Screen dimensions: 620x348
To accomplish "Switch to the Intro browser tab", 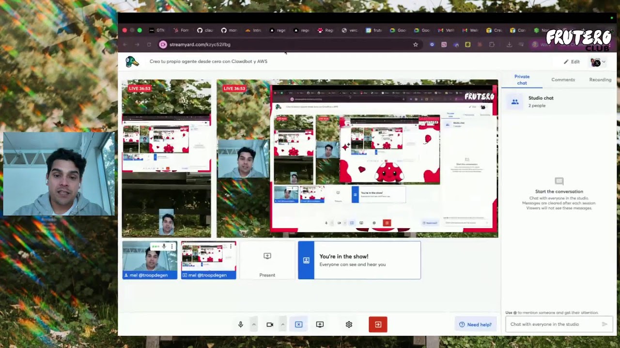I will (254, 30).
